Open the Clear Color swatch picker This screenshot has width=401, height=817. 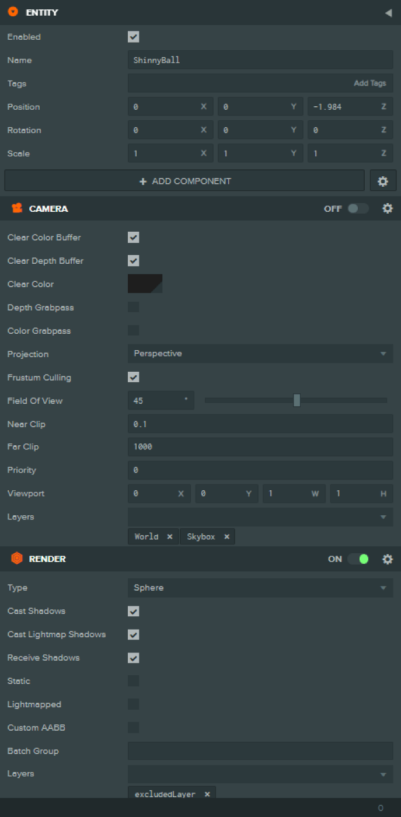point(145,284)
